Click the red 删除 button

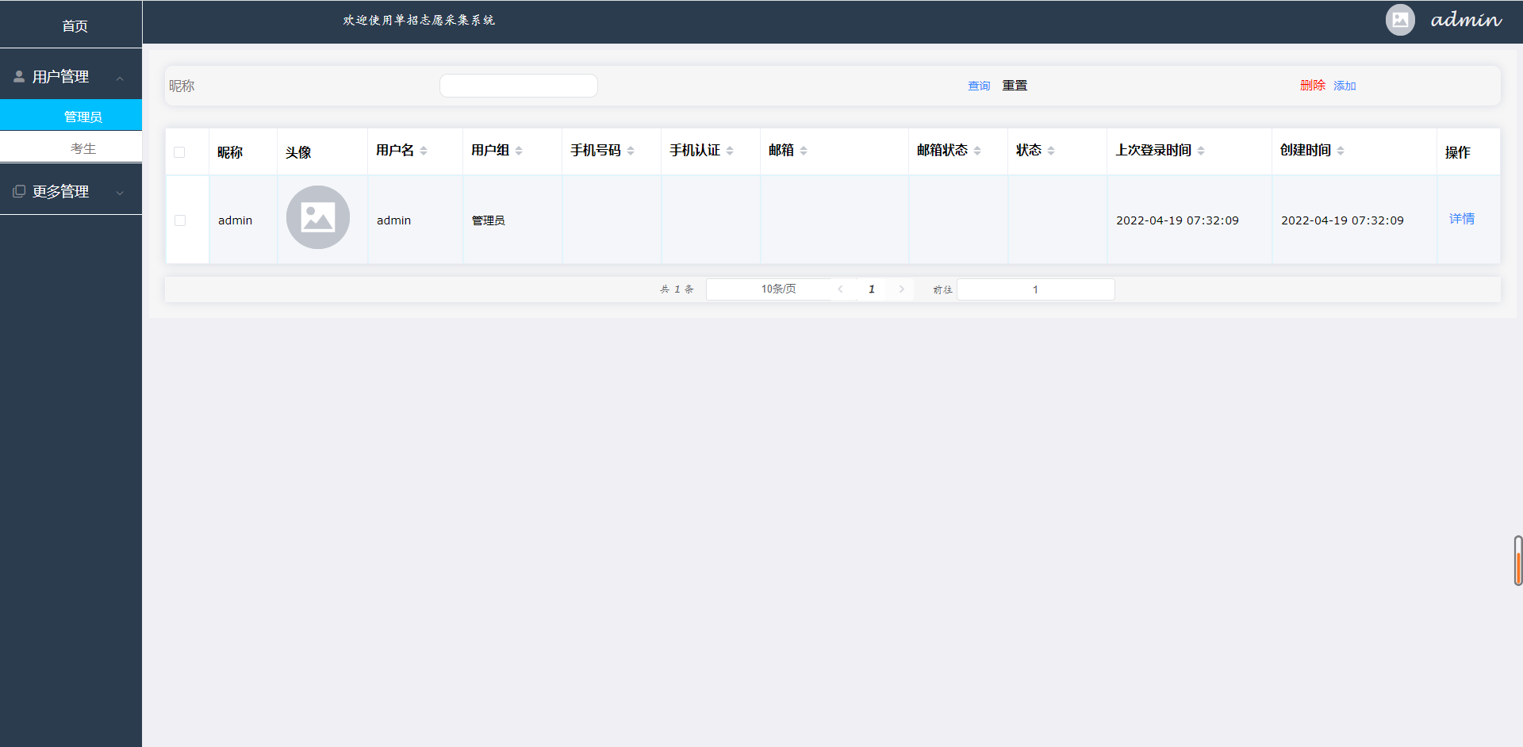click(1313, 85)
